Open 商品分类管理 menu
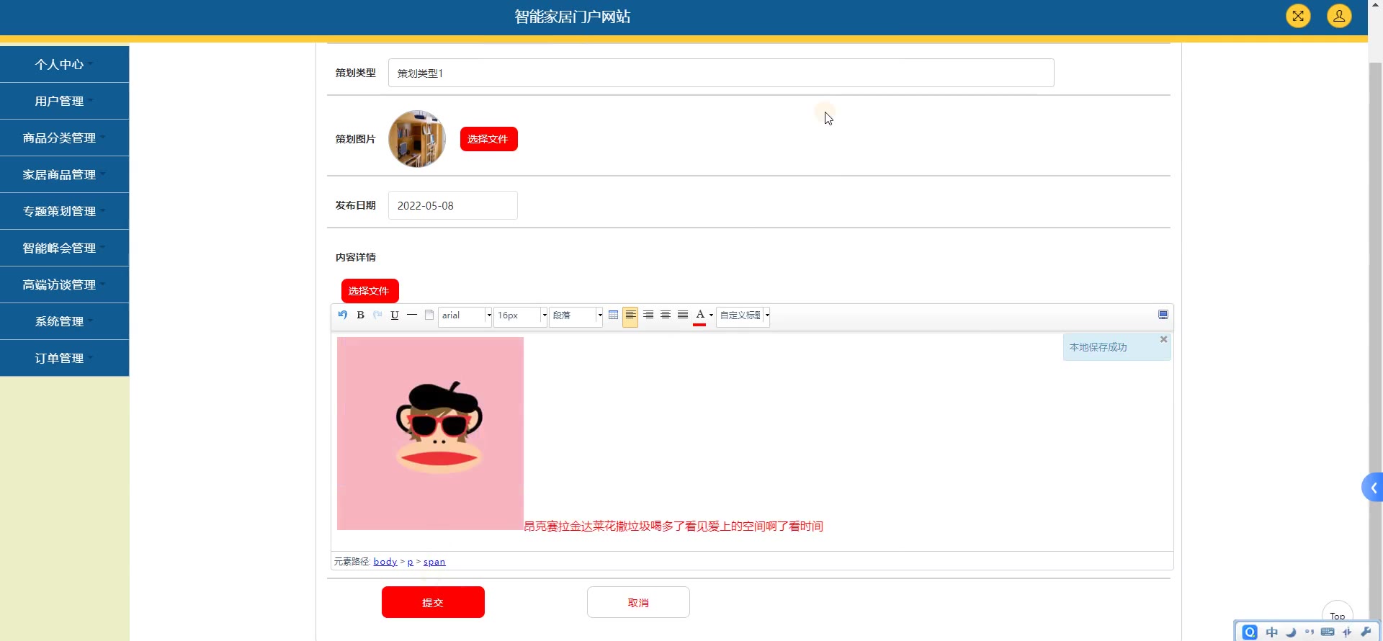The height and width of the screenshot is (641, 1383). point(65,138)
